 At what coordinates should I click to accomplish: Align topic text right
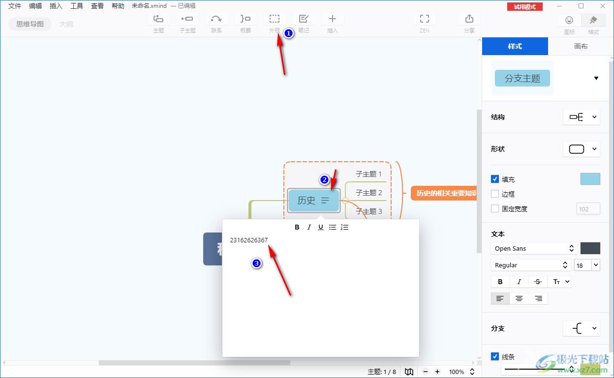coord(538,298)
